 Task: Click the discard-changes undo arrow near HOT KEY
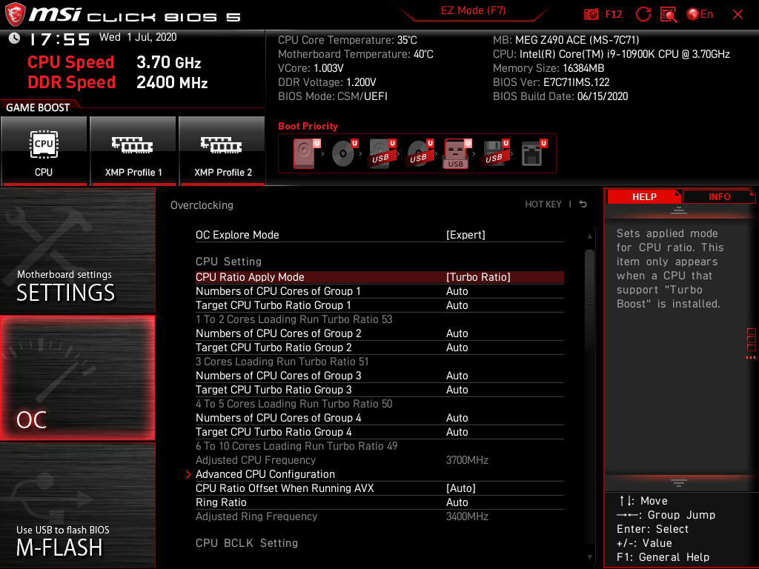tap(583, 204)
